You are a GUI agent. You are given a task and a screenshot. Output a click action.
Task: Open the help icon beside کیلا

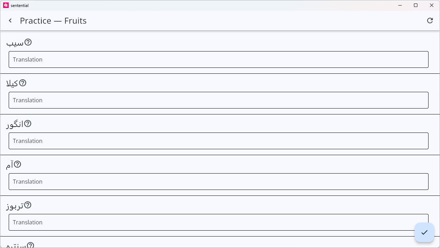coord(23,83)
